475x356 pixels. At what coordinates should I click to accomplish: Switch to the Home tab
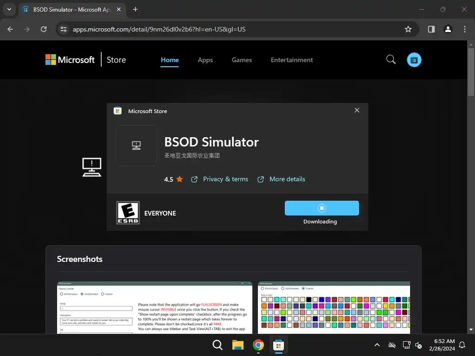coord(170,60)
